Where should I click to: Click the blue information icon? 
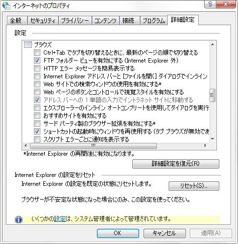pos(19,219)
